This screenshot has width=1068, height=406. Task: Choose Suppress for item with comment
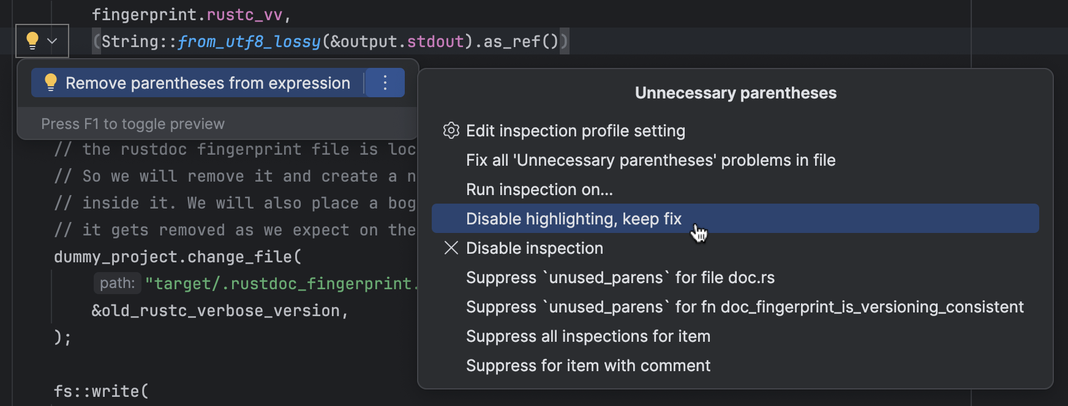[x=588, y=366]
